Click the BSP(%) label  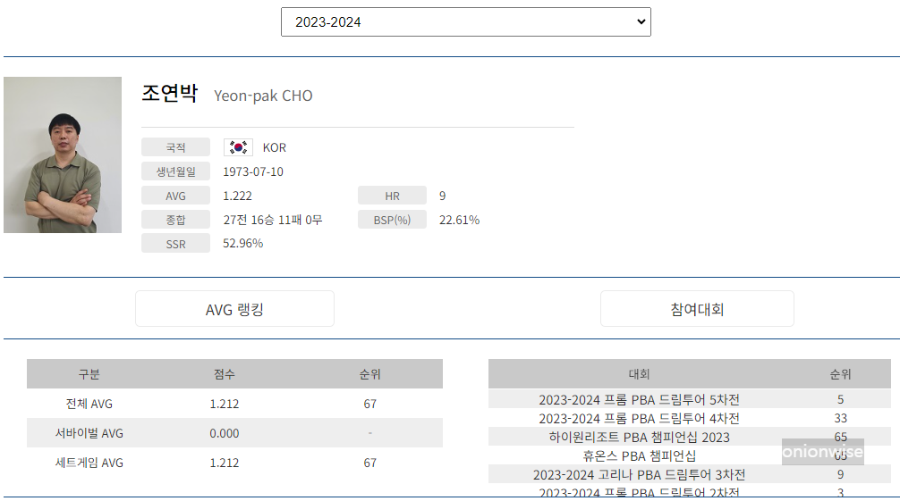(392, 220)
